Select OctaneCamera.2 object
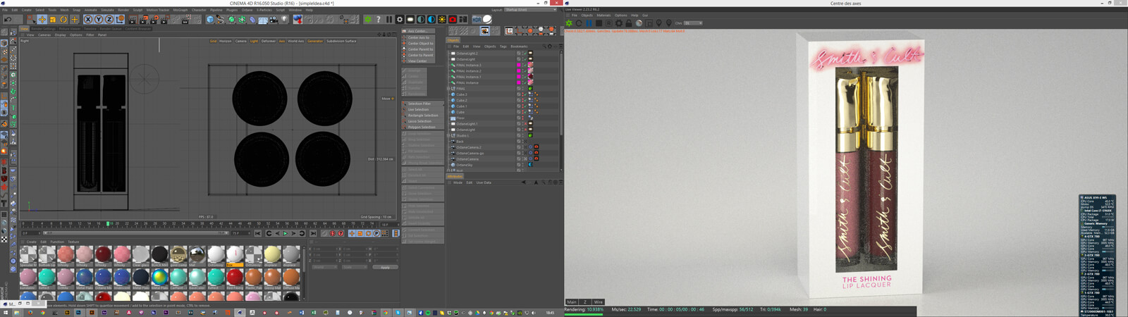Image resolution: width=1128 pixels, height=317 pixels. click(x=469, y=147)
